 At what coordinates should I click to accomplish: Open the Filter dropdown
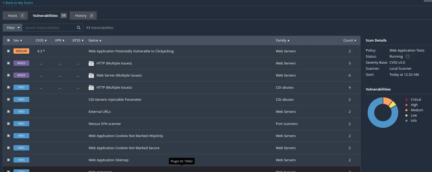13,28
